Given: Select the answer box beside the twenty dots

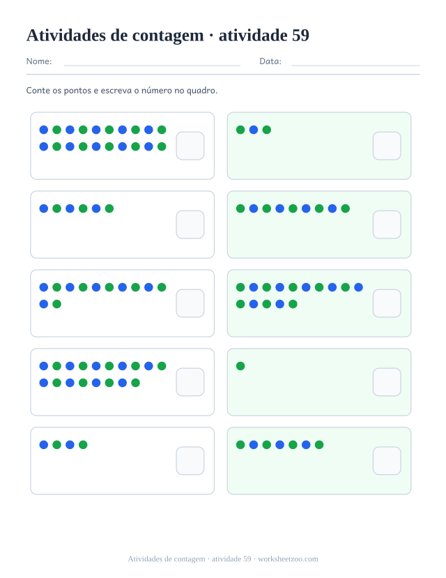Looking at the screenshot, I should pyautogui.click(x=190, y=146).
